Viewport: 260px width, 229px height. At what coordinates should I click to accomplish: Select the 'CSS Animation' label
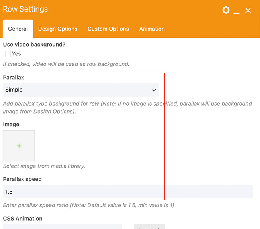click(x=23, y=219)
